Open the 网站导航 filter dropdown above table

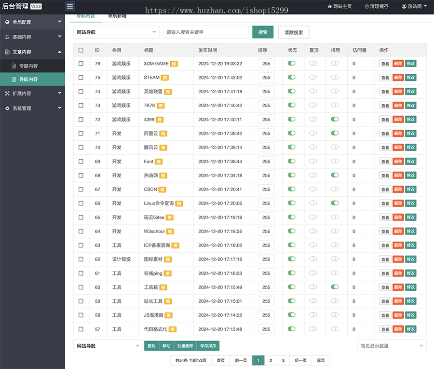(x=116, y=32)
